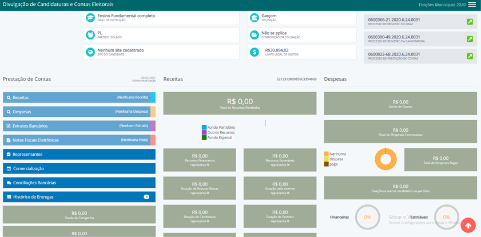
Task: Toggle Outros Recursos legend entry
Action: (x=221, y=133)
